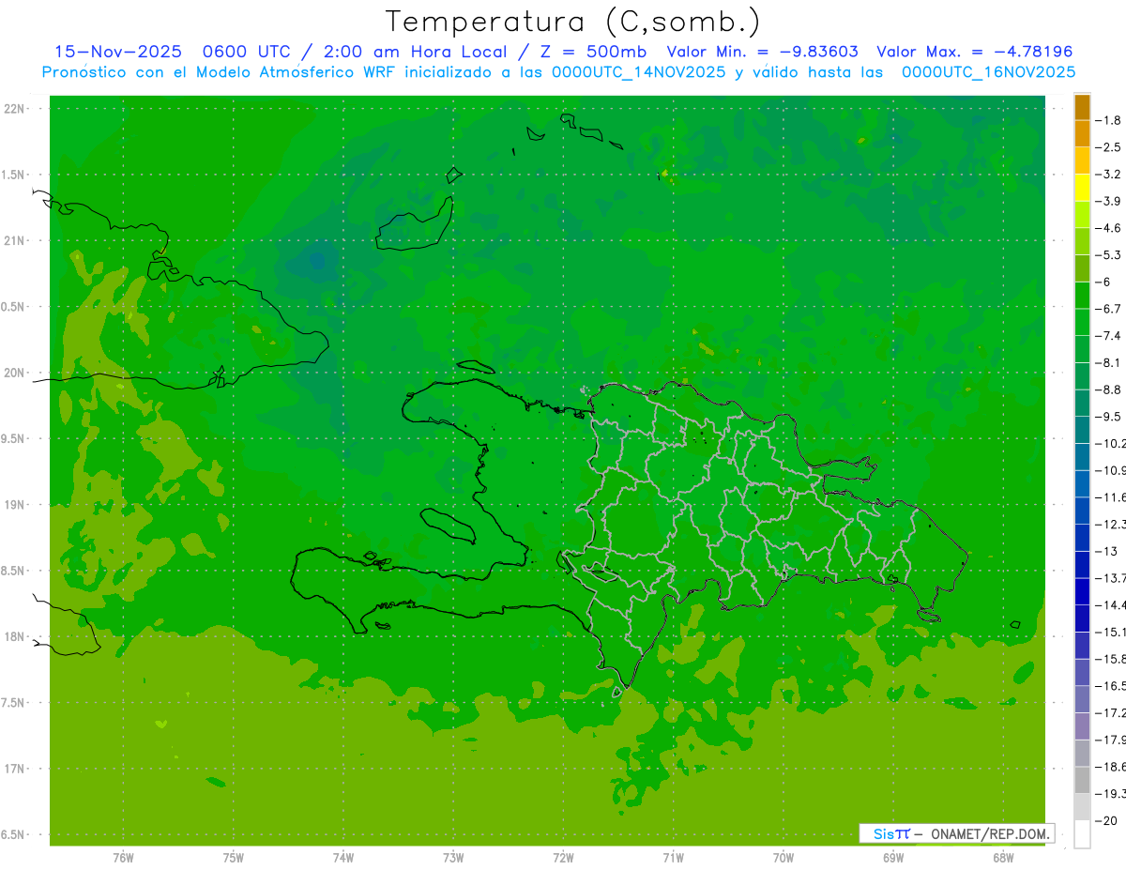Screen dimensions: 1126x870
Task: Click the "ONAMET/REP.DOM." credit label
Action: (989, 833)
